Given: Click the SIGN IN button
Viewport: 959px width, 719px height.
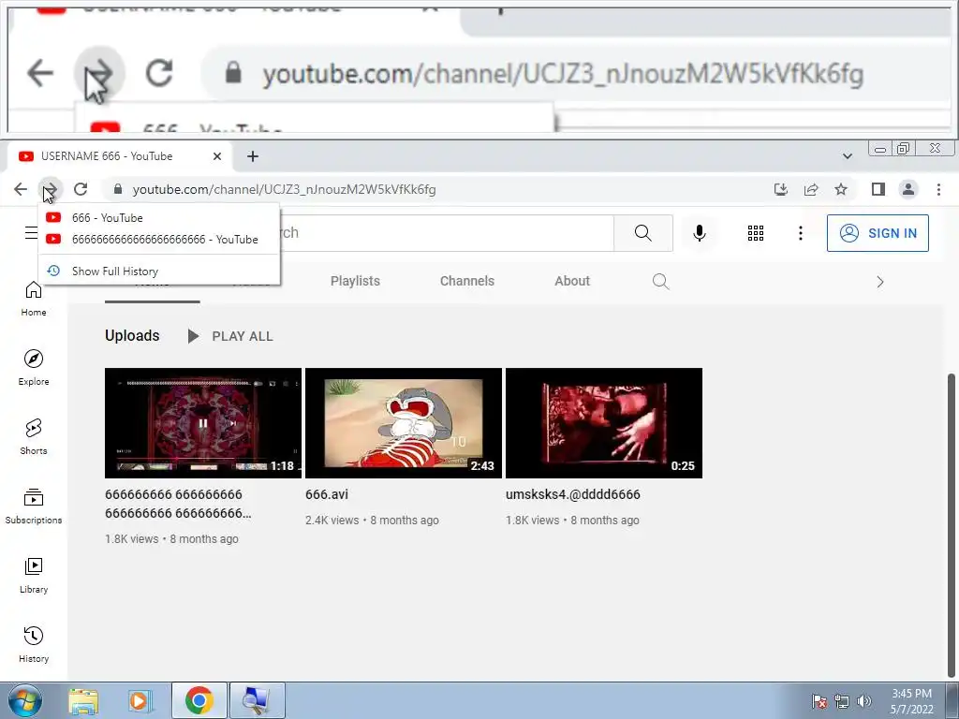Looking at the screenshot, I should (x=878, y=233).
